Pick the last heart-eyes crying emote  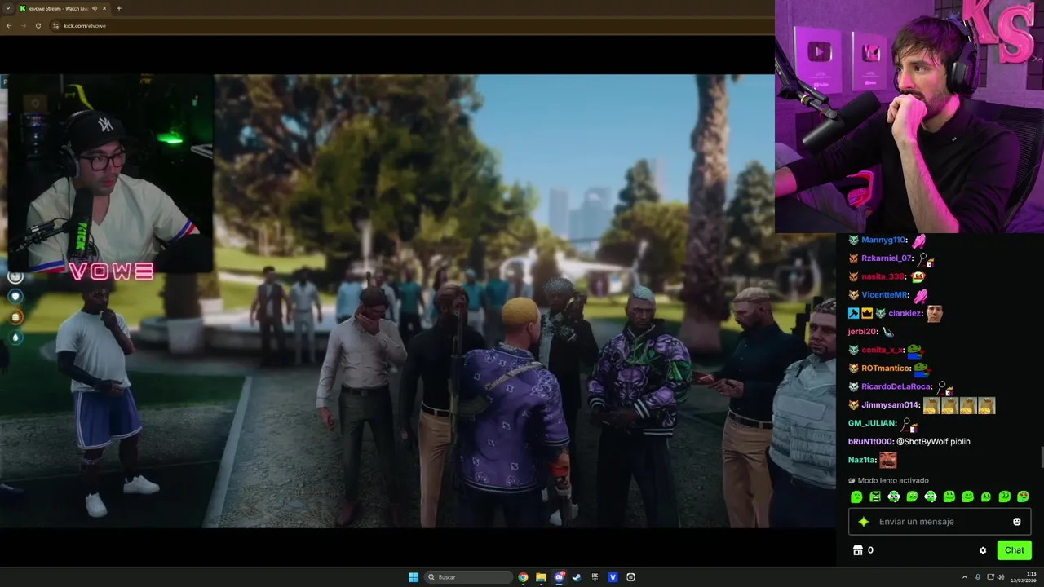click(1023, 497)
